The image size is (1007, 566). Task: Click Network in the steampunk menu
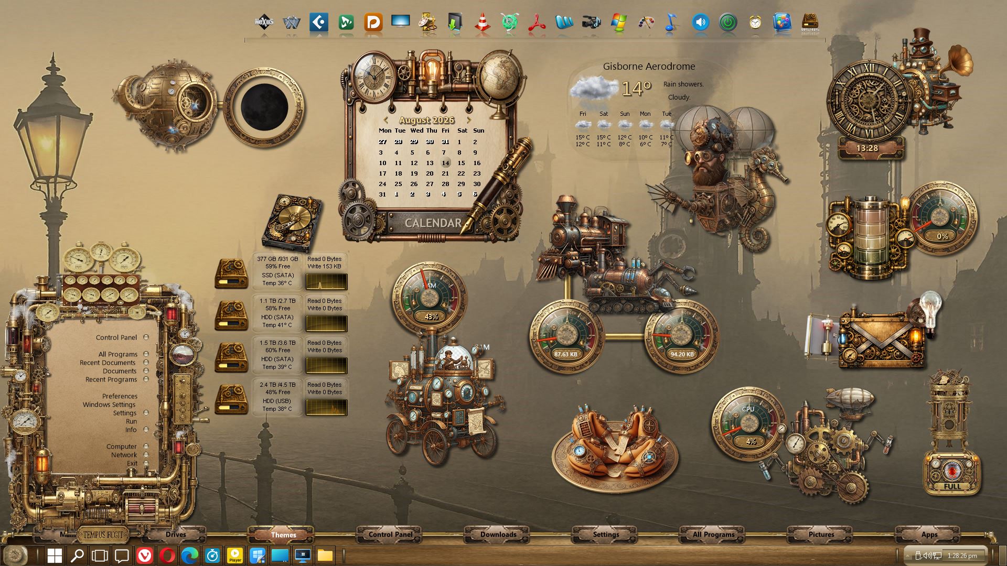124,455
